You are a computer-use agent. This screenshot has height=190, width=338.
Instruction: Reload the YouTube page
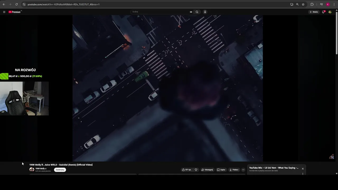tap(16, 4)
